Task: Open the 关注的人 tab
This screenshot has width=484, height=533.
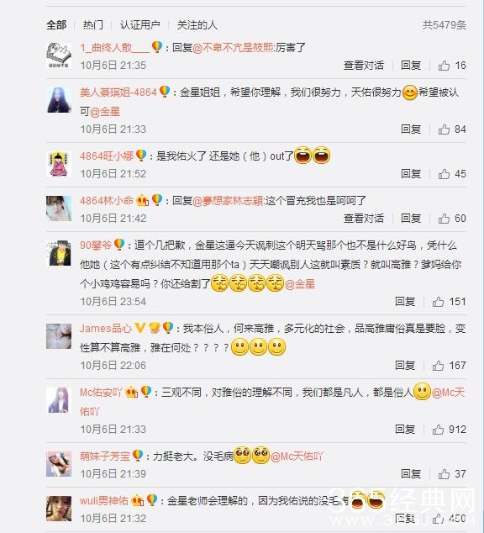Action: (x=197, y=25)
